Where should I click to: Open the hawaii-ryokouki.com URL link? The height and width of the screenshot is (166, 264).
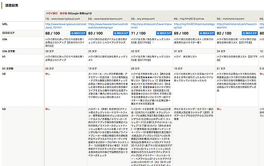66,26
